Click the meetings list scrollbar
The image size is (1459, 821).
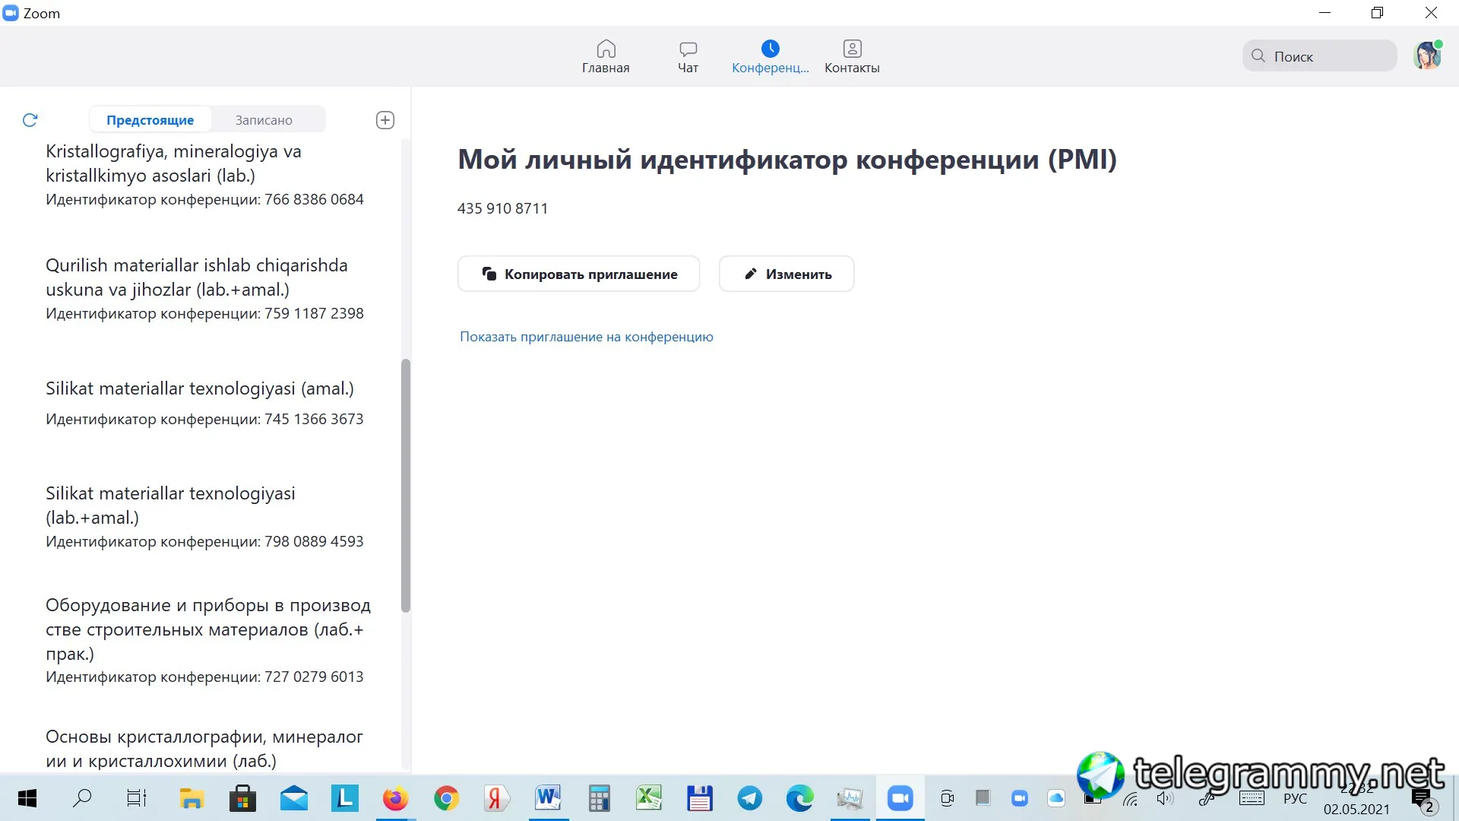(x=406, y=485)
